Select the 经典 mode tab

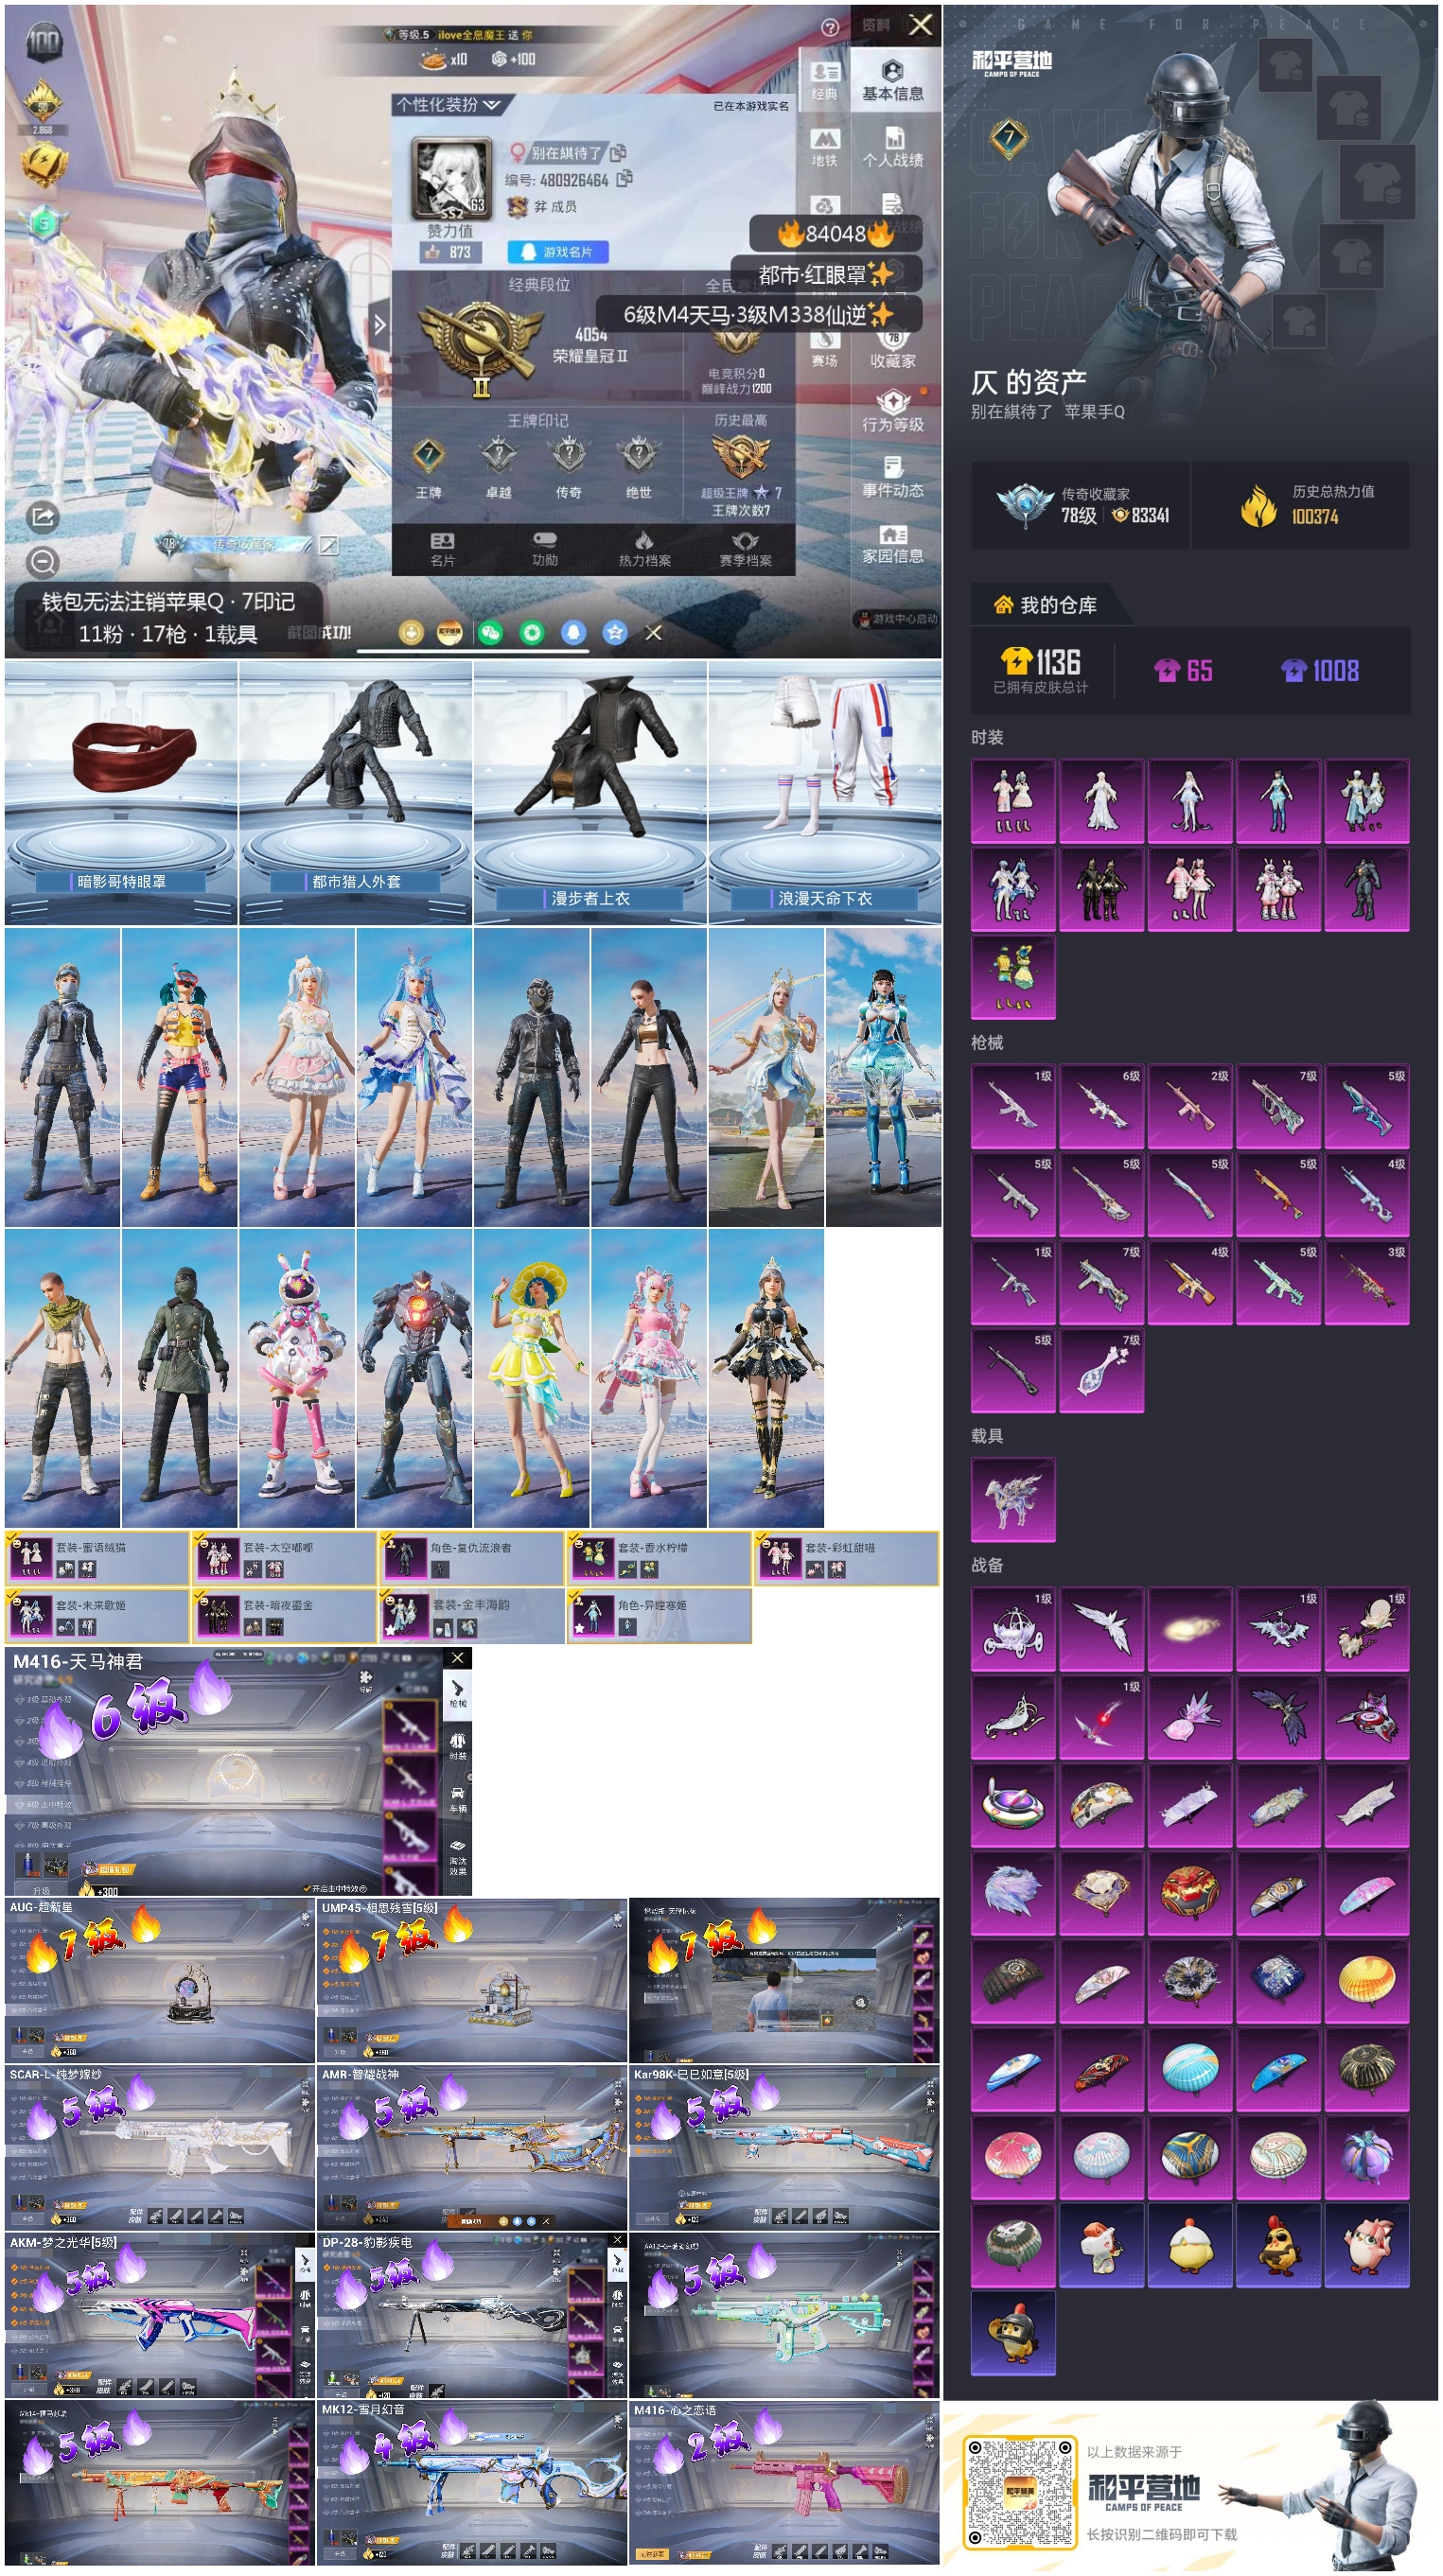pos(825,80)
